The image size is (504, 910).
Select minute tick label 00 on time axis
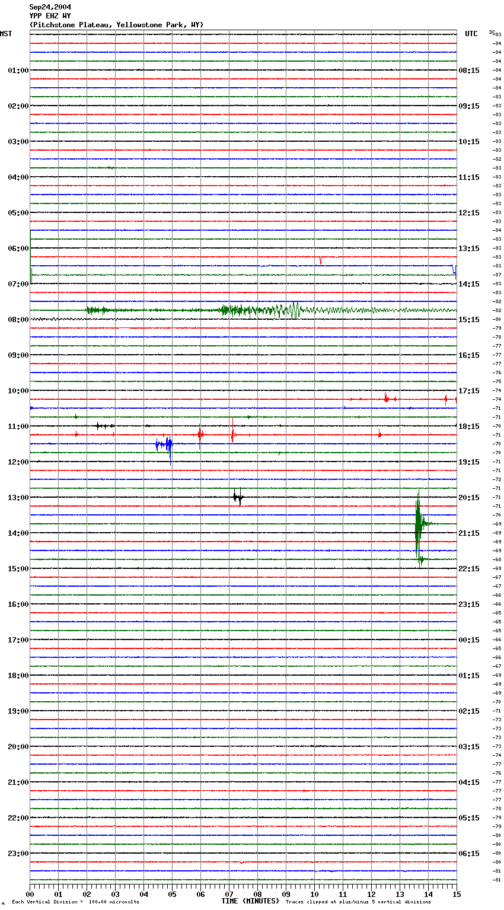click(x=30, y=894)
